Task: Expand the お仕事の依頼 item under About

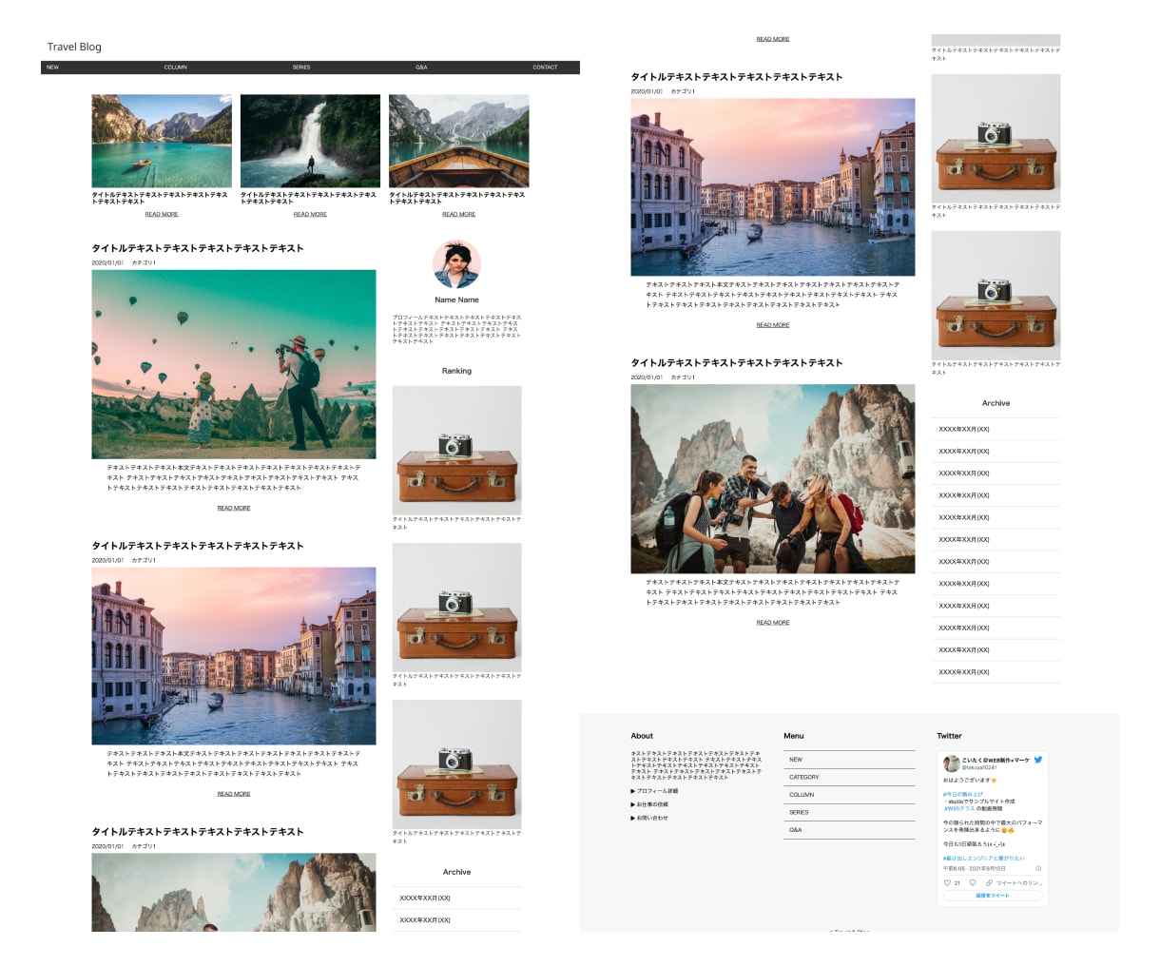Action: pos(649,804)
